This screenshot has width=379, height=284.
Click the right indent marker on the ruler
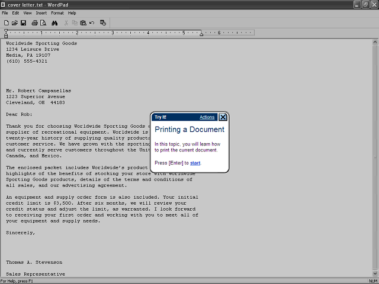pyautogui.click(x=201, y=34)
